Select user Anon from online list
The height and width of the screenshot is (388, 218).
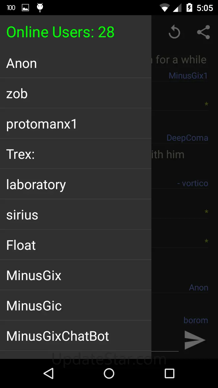(76, 63)
